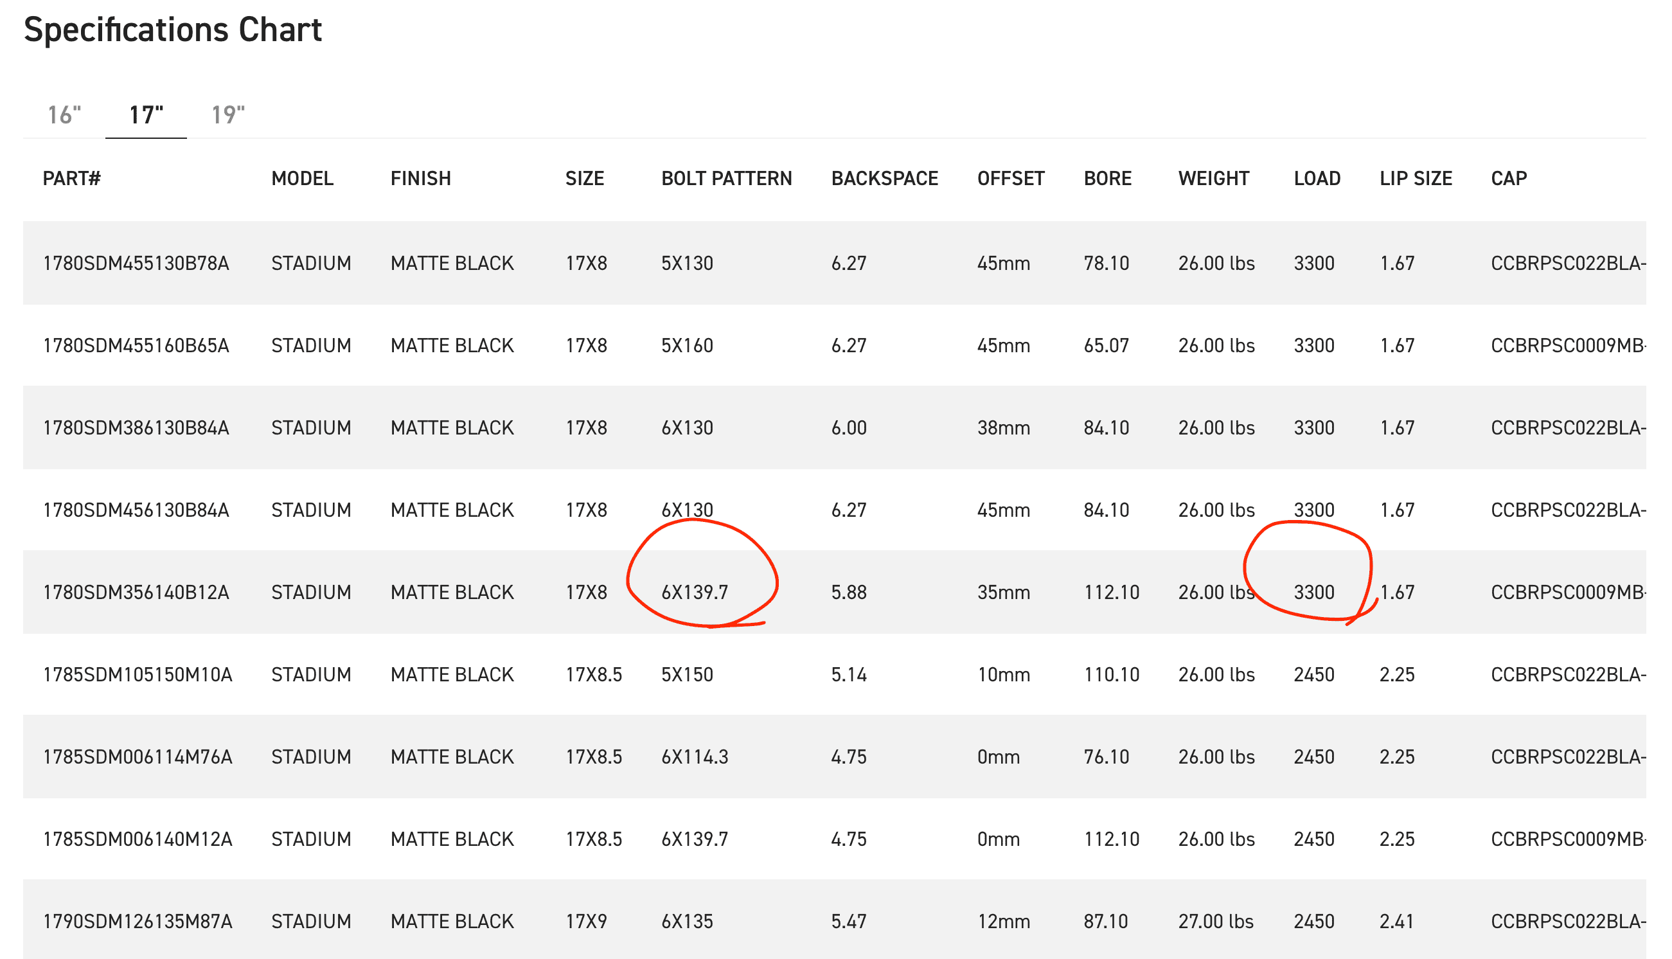Select part number 1785SDM105150M10A
The width and height of the screenshot is (1672, 959).
pyautogui.click(x=138, y=675)
